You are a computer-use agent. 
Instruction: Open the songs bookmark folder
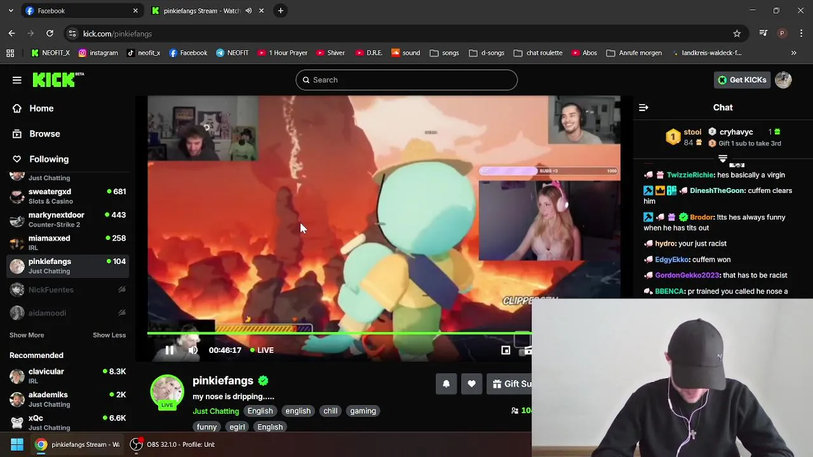coord(444,53)
